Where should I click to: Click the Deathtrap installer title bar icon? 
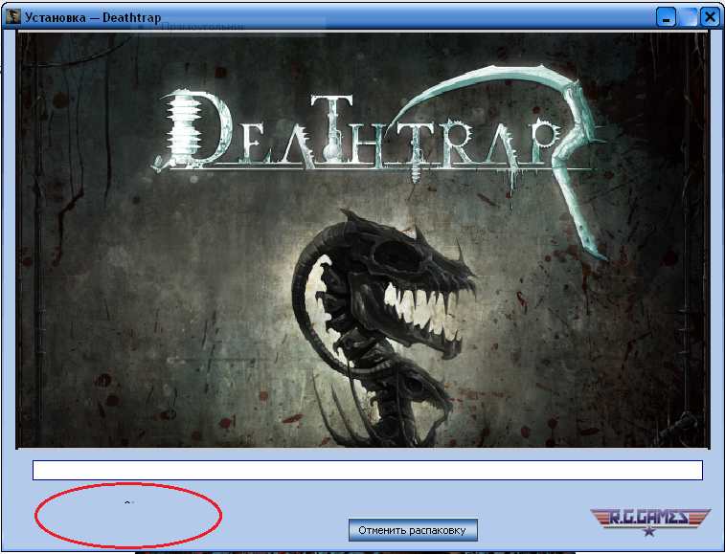(x=13, y=16)
